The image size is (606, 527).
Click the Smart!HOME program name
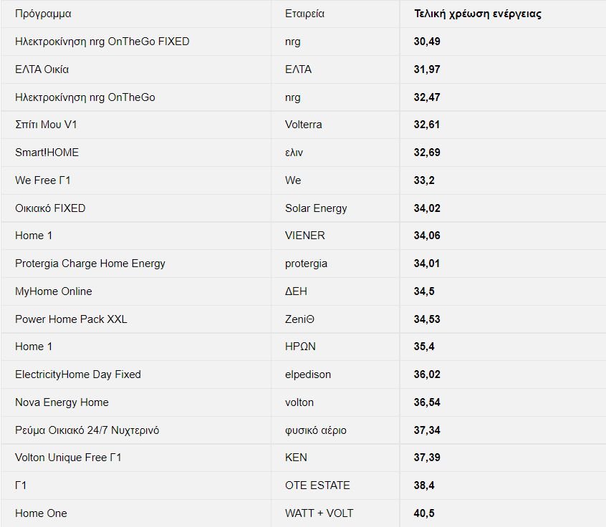pos(47,153)
